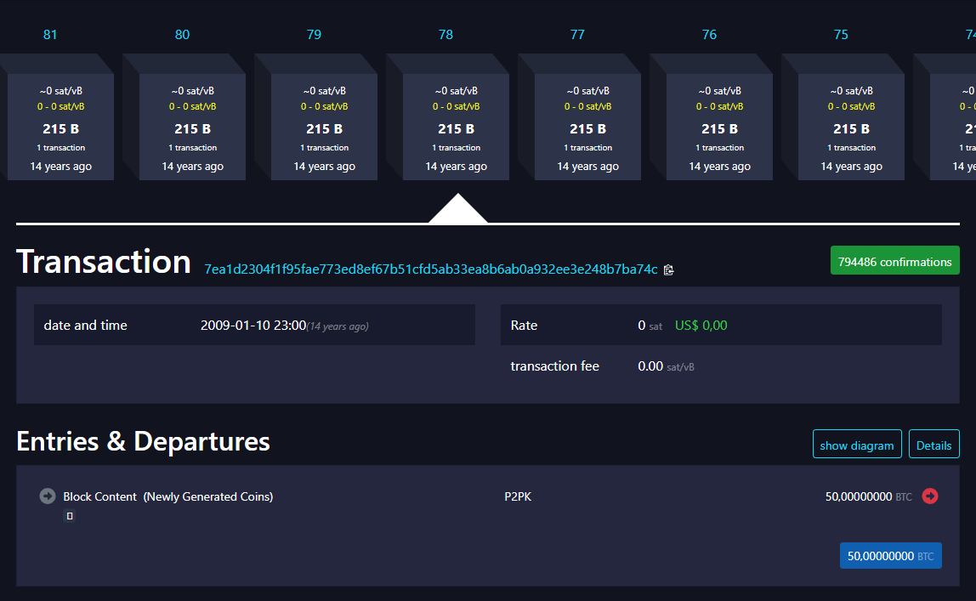Click the Transaction heading
This screenshot has height=601, width=976.
coord(104,261)
